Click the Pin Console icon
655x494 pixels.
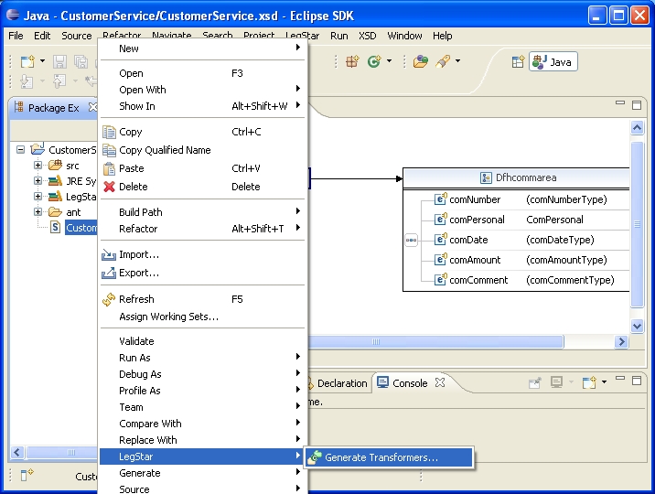pyautogui.click(x=534, y=382)
